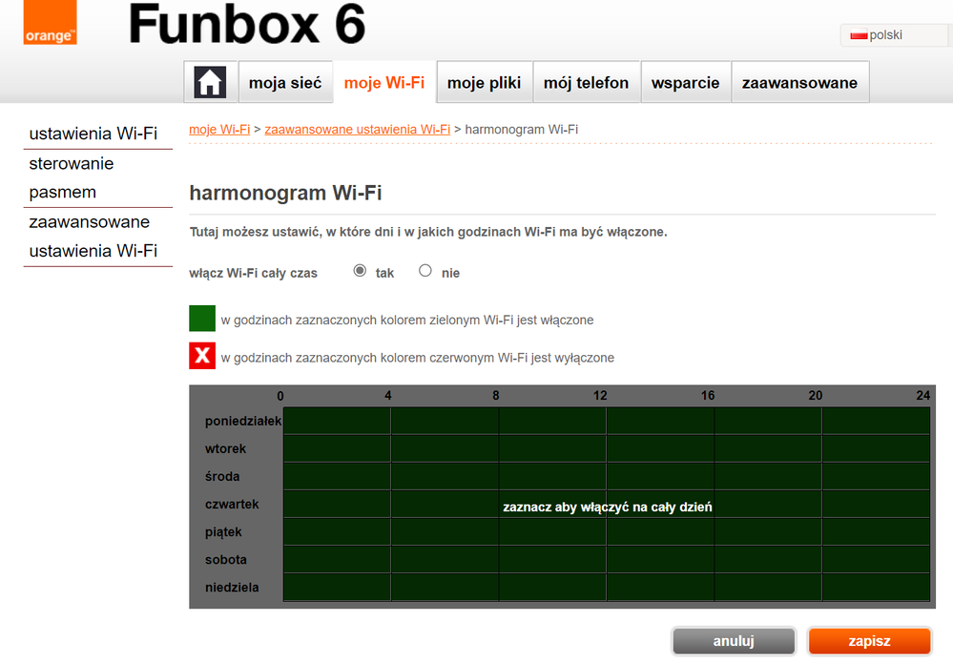Open the home page icon

click(x=210, y=82)
